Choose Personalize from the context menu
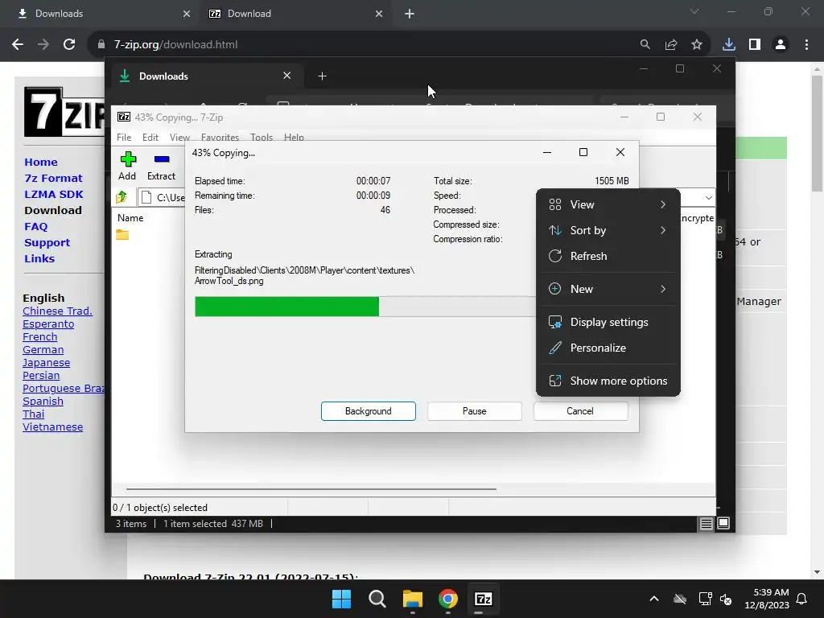This screenshot has height=618, width=824. (x=608, y=348)
